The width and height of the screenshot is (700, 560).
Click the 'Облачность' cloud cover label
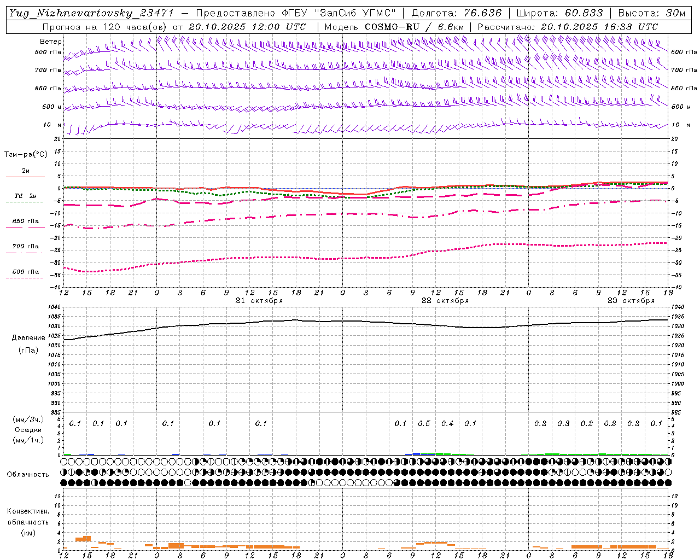click(x=28, y=474)
